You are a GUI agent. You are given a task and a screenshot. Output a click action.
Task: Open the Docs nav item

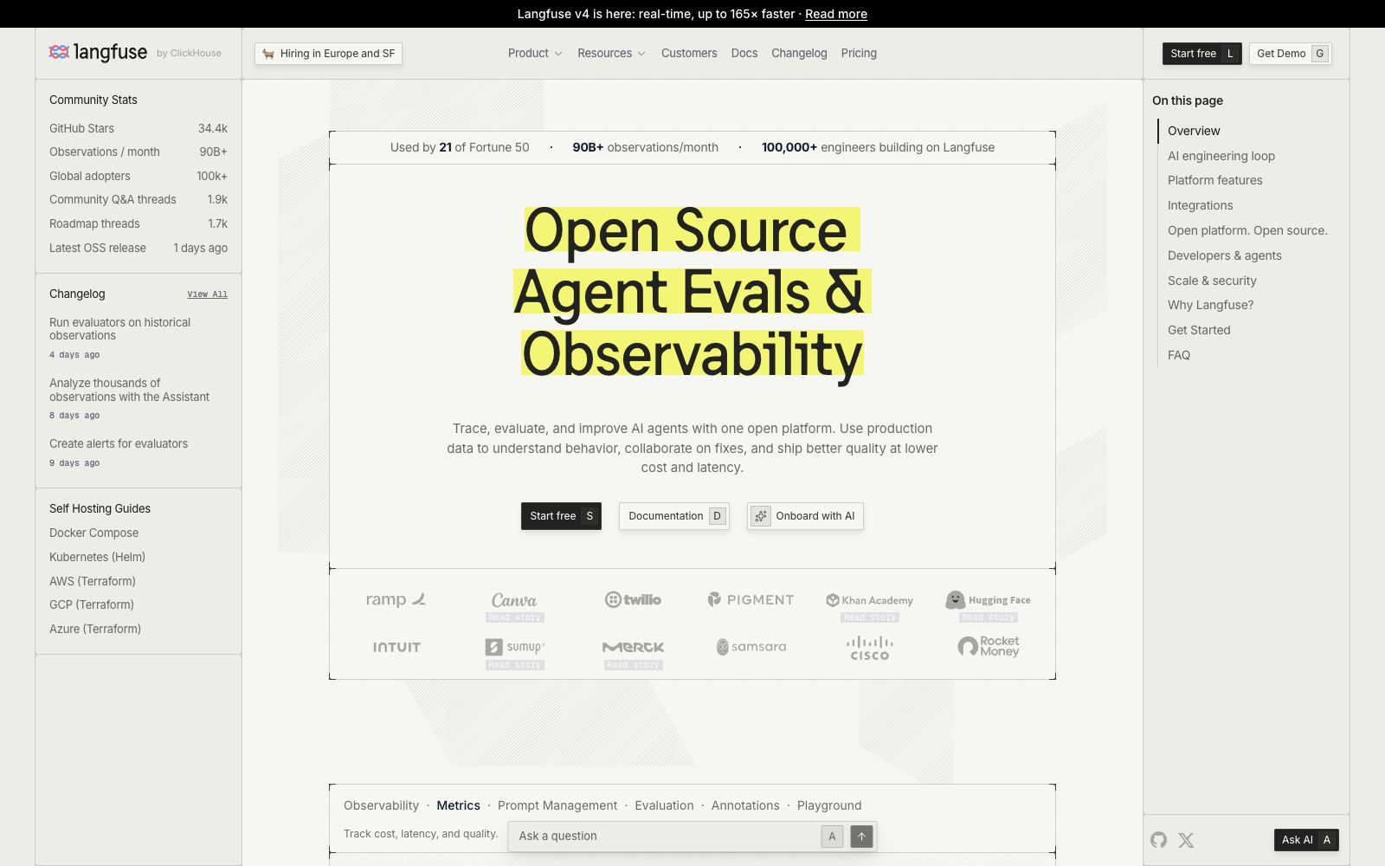pos(744,53)
